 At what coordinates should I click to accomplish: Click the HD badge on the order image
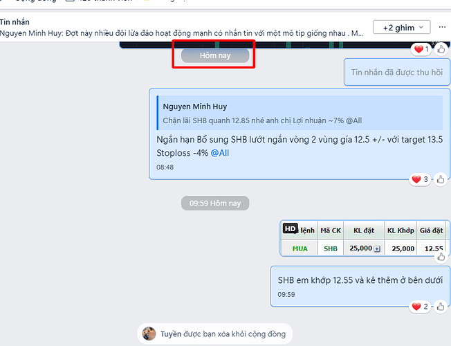pos(290,228)
